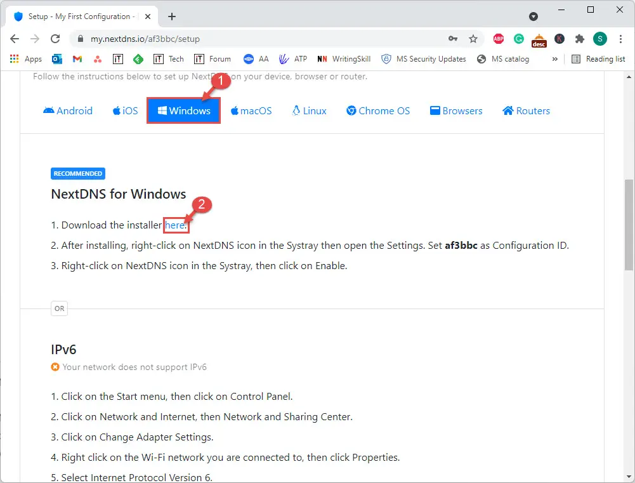Image resolution: width=635 pixels, height=483 pixels.
Task: Select the Android setup tab
Action: [68, 110]
